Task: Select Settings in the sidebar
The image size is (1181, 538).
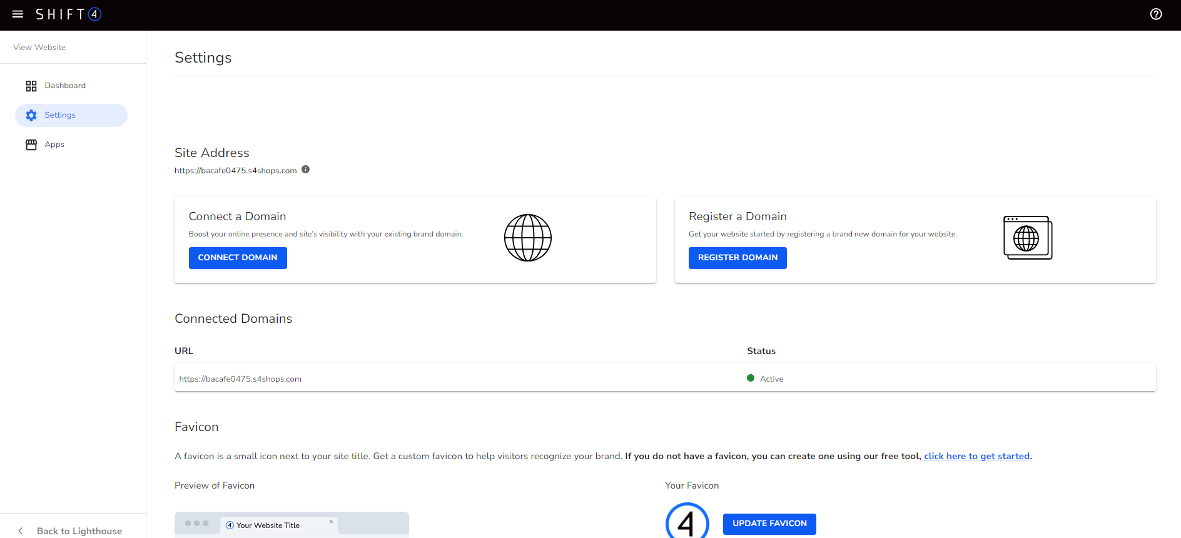Action: pos(60,115)
